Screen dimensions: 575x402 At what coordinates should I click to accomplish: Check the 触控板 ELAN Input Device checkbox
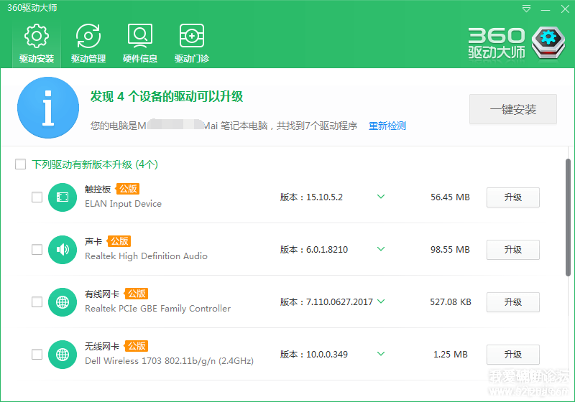[x=37, y=197]
